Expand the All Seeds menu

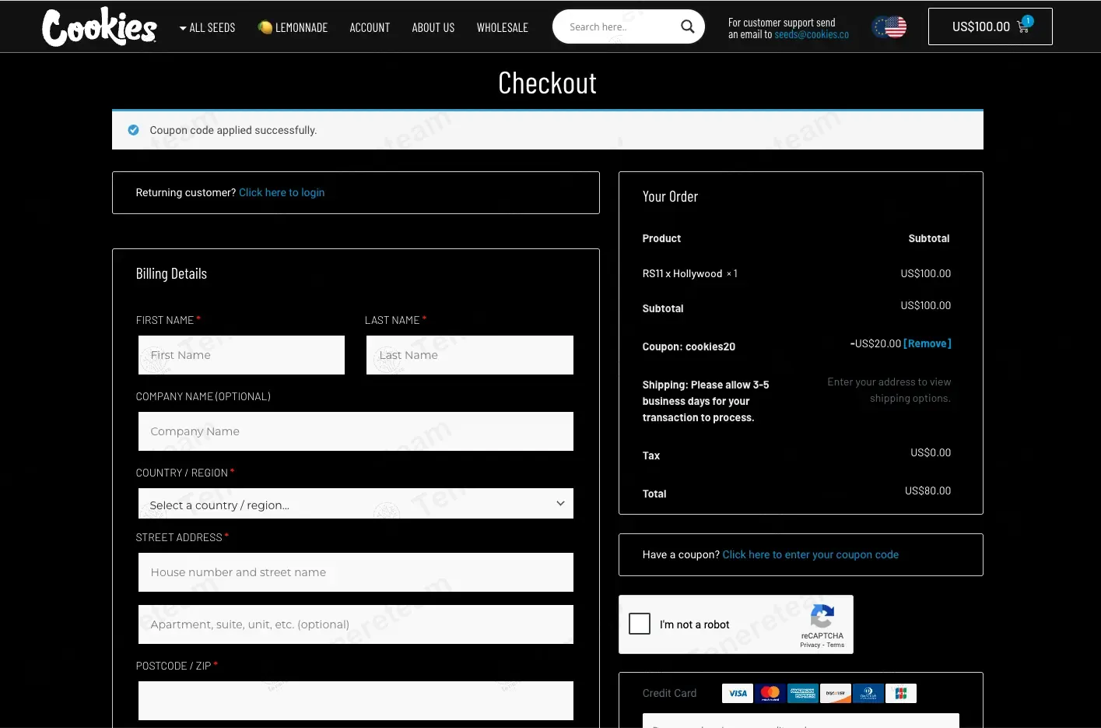(207, 27)
